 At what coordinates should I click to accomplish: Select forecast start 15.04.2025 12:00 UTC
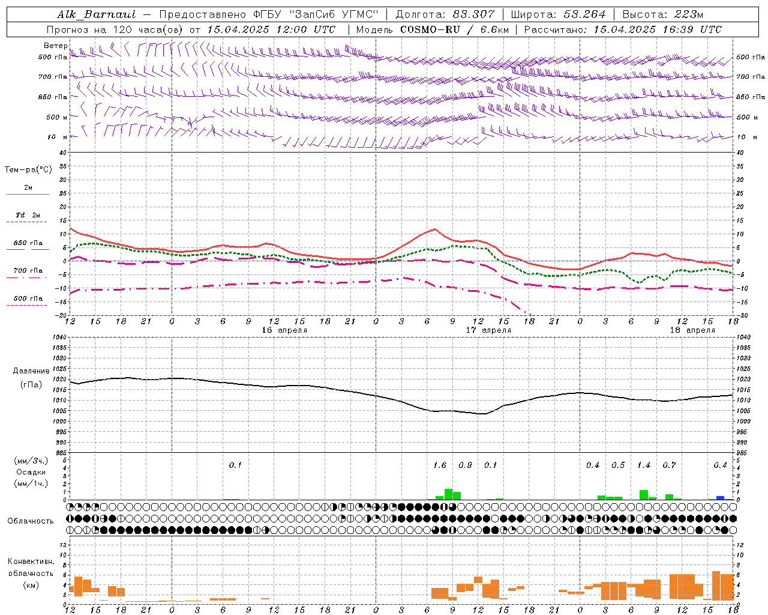(x=272, y=29)
